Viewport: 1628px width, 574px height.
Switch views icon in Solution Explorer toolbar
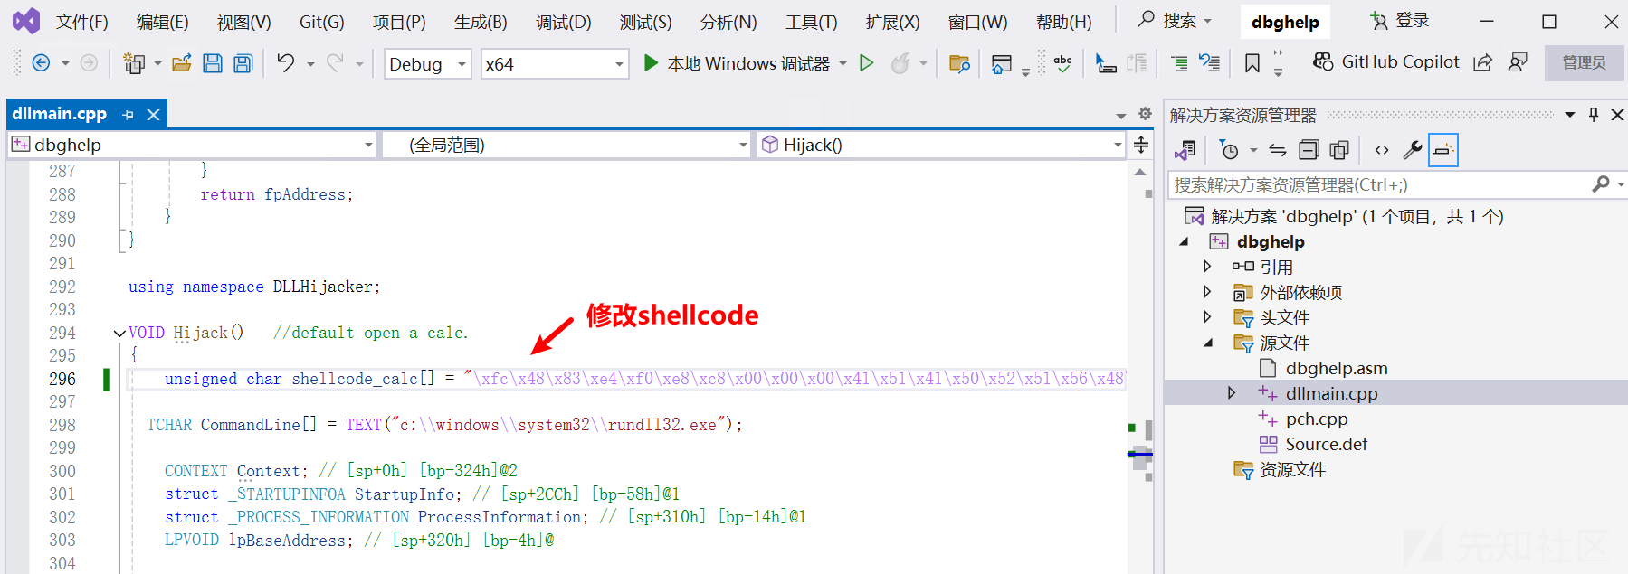[x=1185, y=150]
